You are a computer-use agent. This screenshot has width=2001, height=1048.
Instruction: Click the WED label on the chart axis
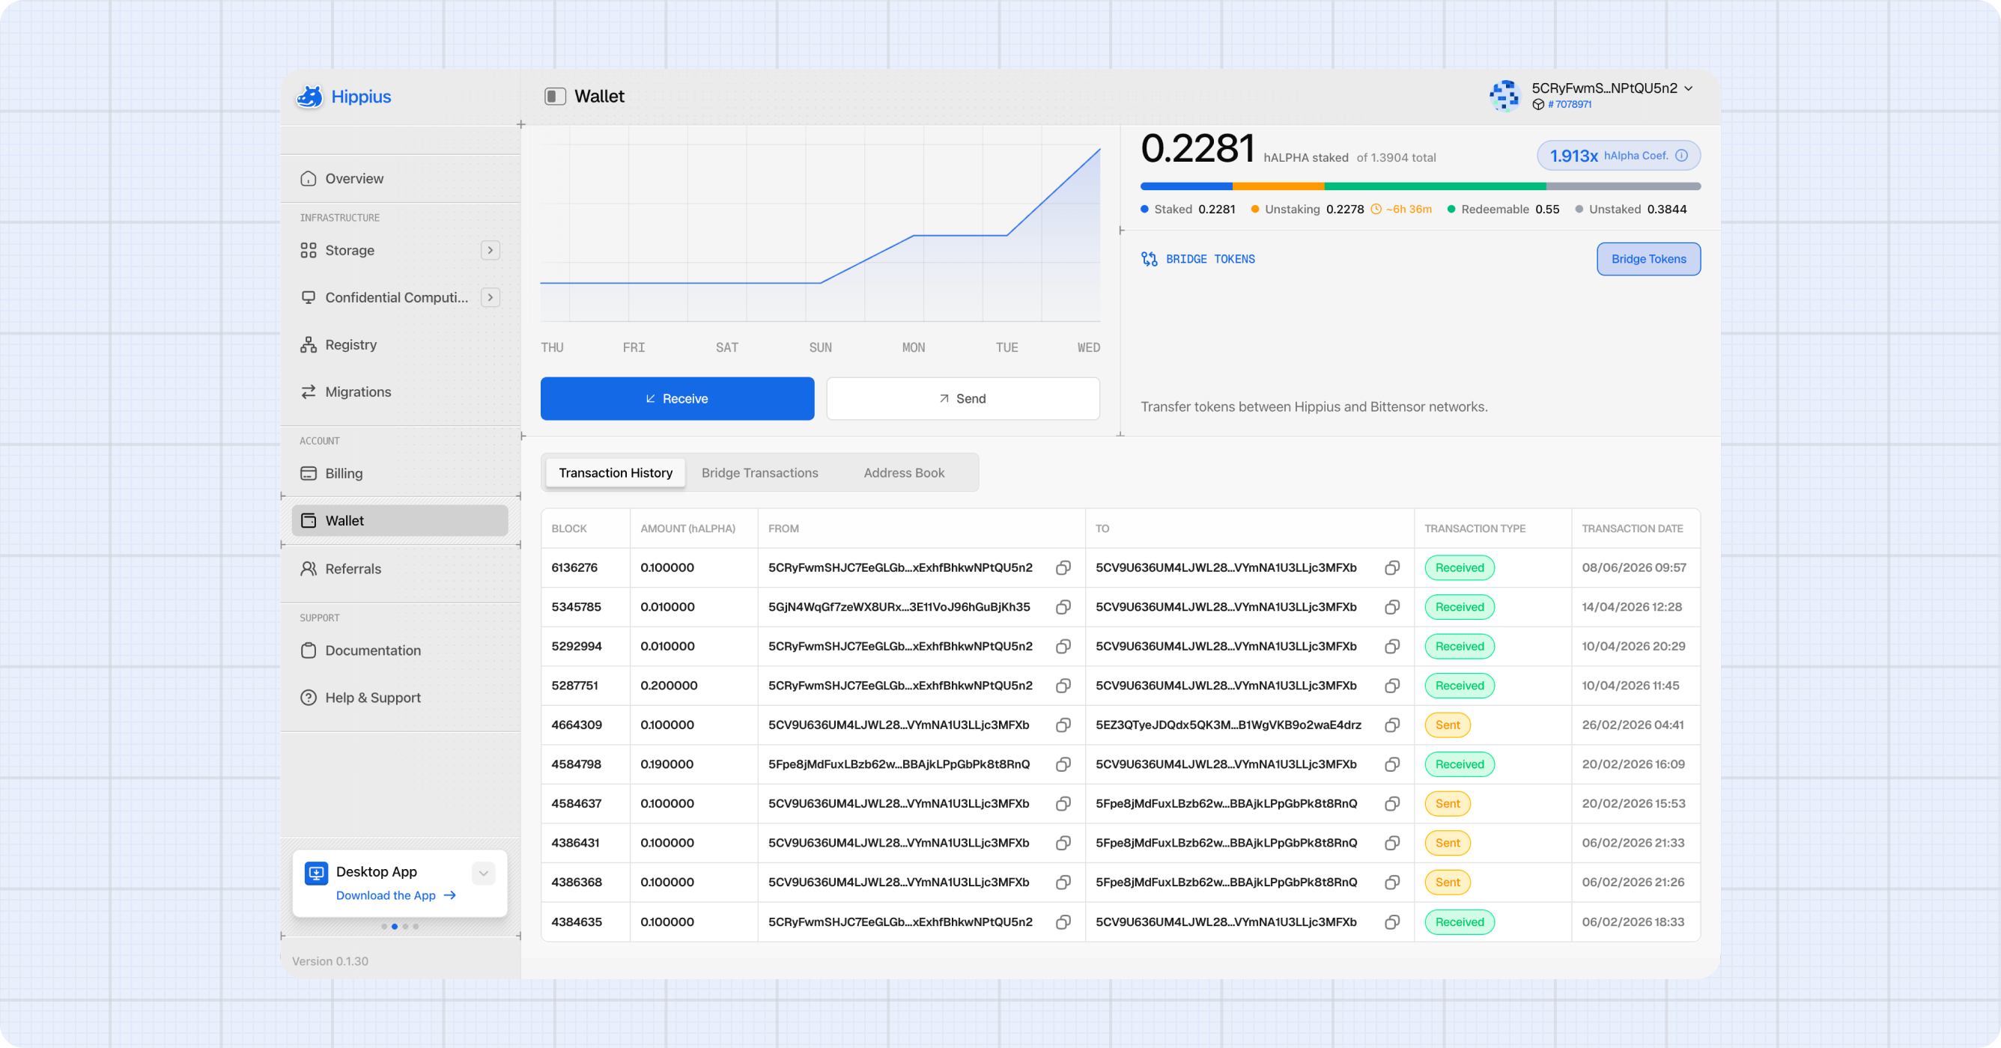[x=1088, y=348]
